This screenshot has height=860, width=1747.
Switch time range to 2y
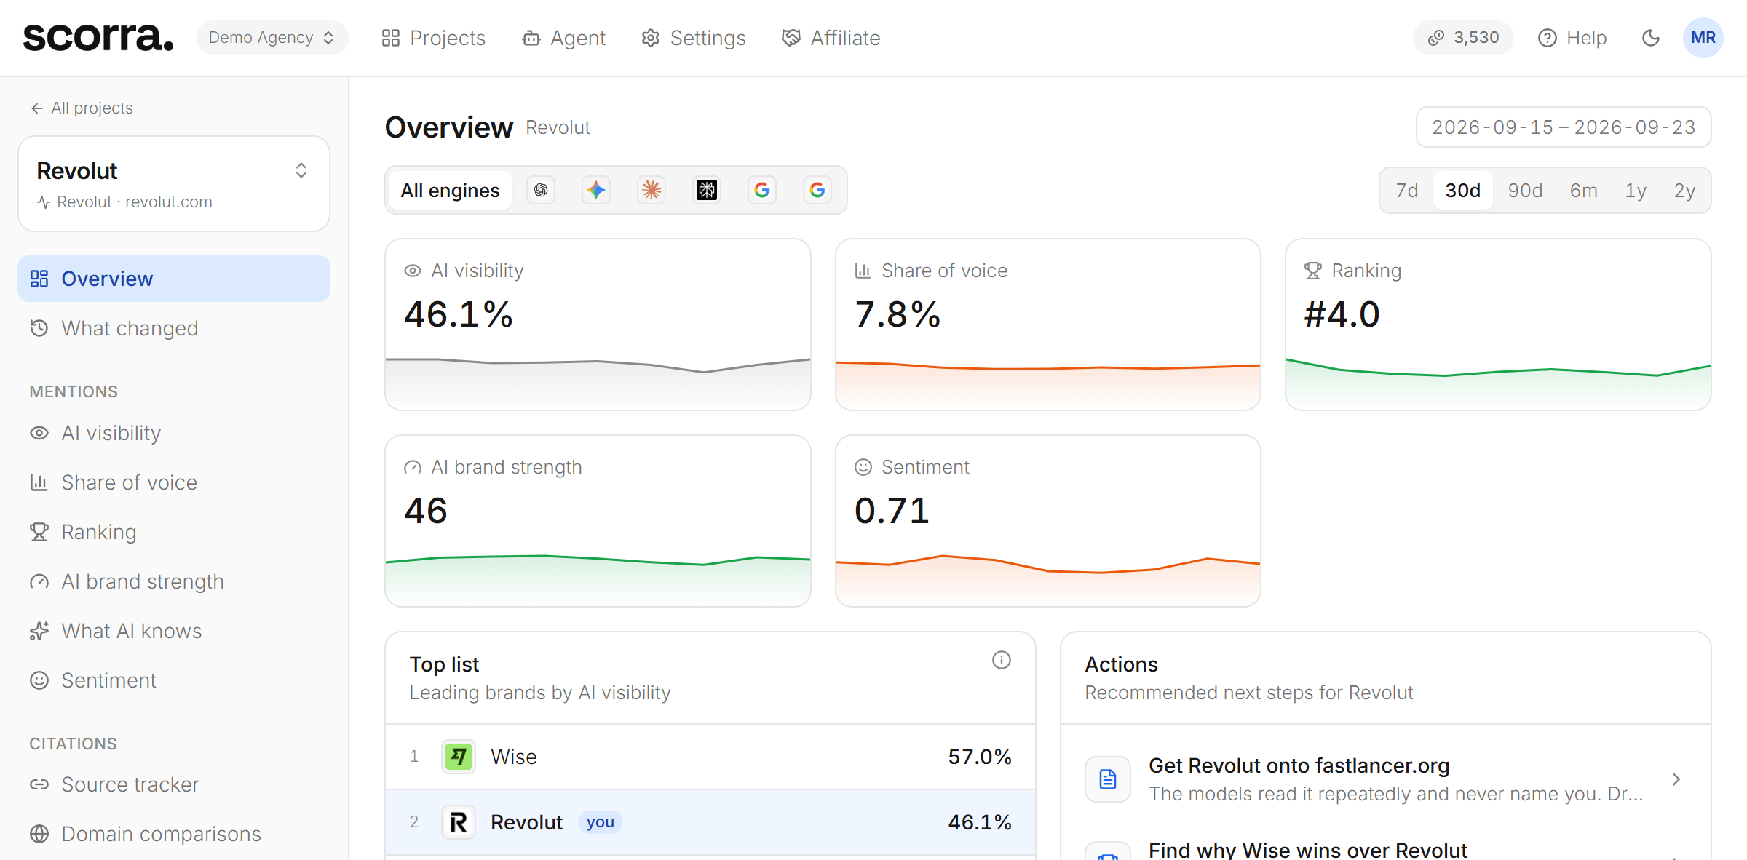click(1684, 191)
